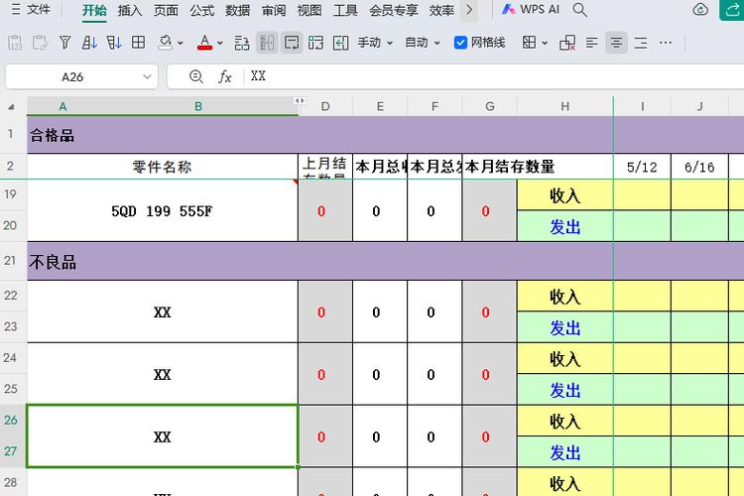Select column D header

(x=325, y=106)
